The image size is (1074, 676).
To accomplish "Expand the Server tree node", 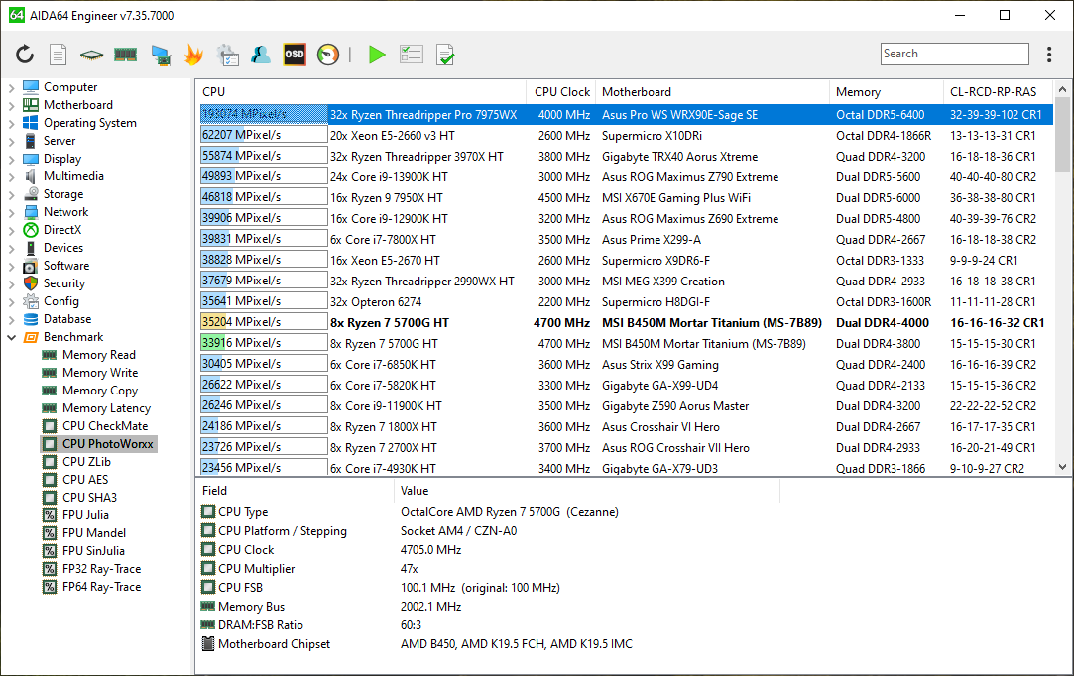I will 11,141.
